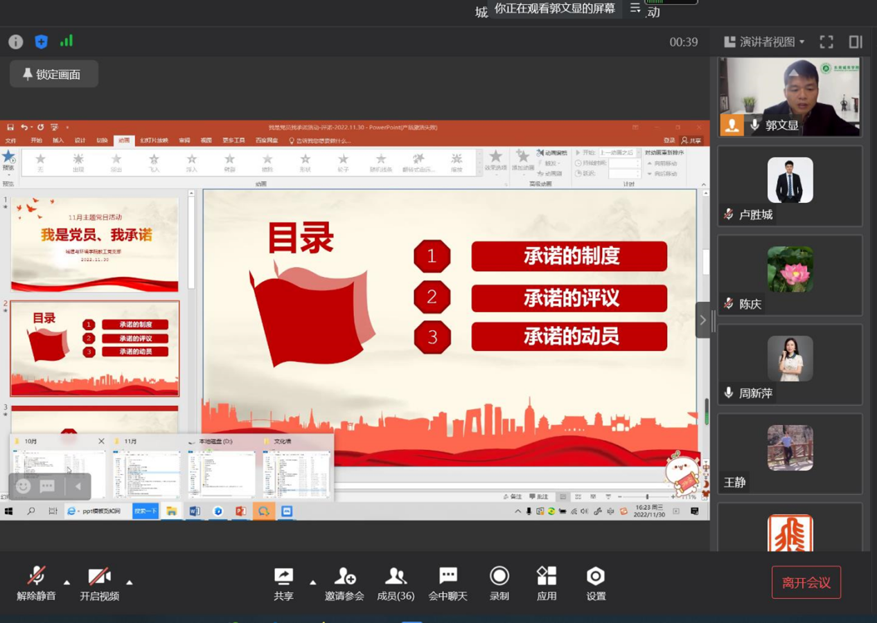This screenshot has height=623, width=877.
Task: Close the 10月 folder preview
Action: (101, 441)
